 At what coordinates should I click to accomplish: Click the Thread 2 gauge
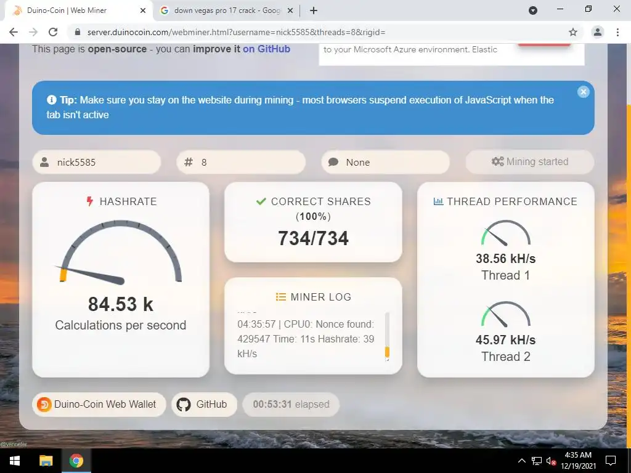point(506,314)
